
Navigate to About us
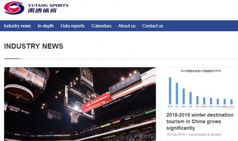[127, 26]
